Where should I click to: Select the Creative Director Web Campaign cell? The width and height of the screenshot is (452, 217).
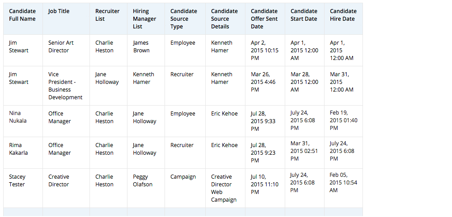(224, 188)
